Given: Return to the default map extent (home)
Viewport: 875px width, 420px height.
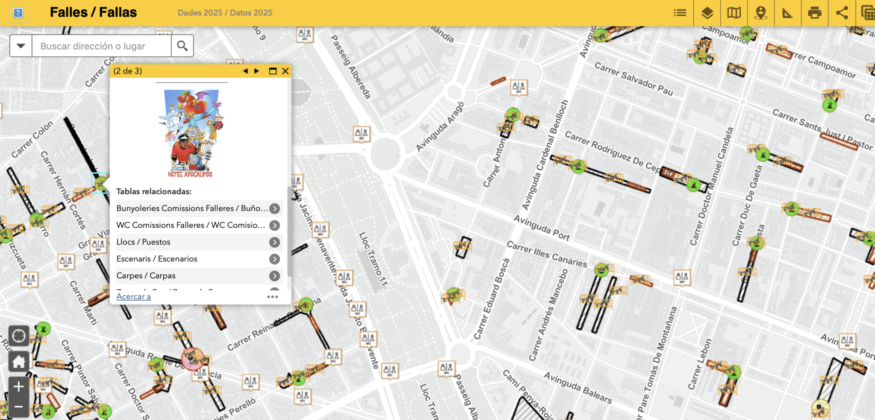Looking at the screenshot, I should (x=19, y=361).
